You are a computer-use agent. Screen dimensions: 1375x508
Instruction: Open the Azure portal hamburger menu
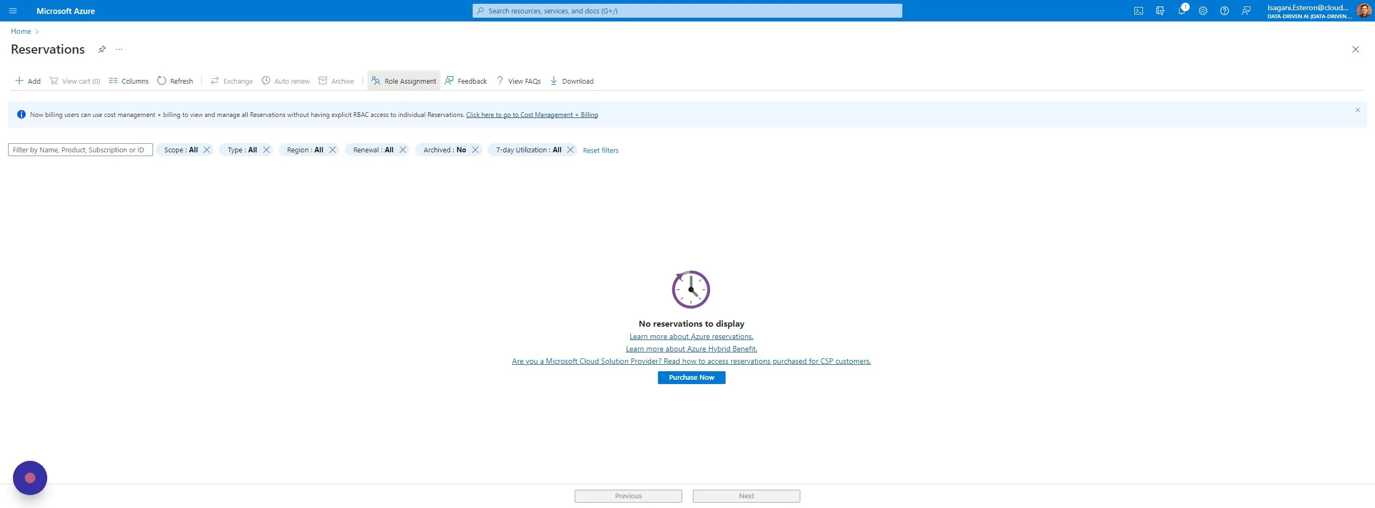pyautogui.click(x=13, y=11)
